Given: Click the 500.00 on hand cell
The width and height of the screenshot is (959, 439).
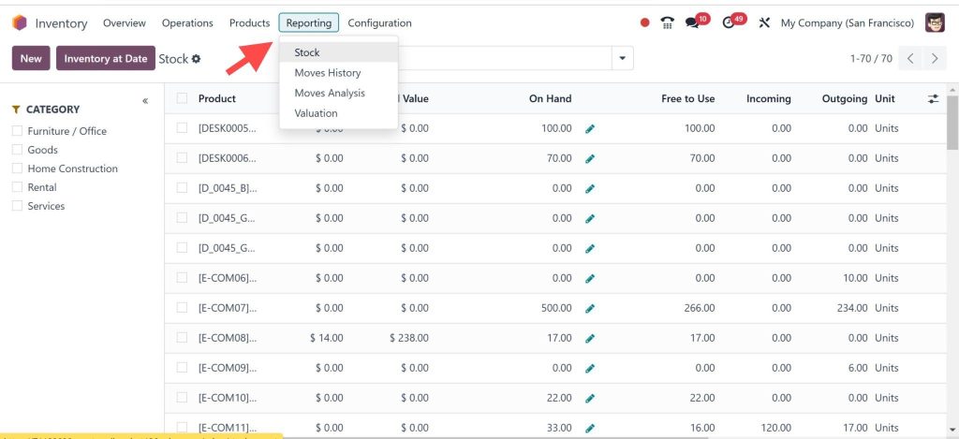Looking at the screenshot, I should point(556,308).
